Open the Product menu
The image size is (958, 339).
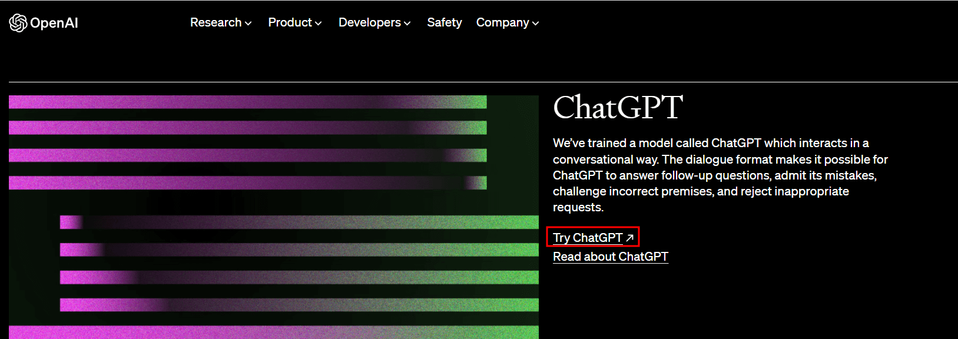(x=295, y=22)
